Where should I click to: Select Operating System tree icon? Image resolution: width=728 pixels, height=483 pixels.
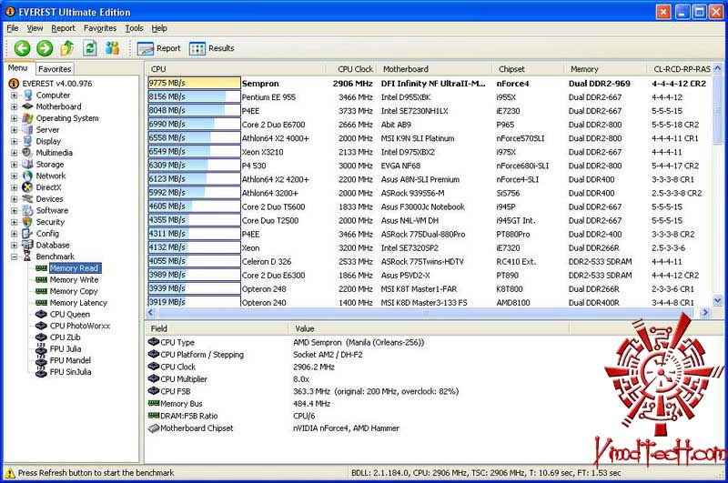tap(28, 118)
